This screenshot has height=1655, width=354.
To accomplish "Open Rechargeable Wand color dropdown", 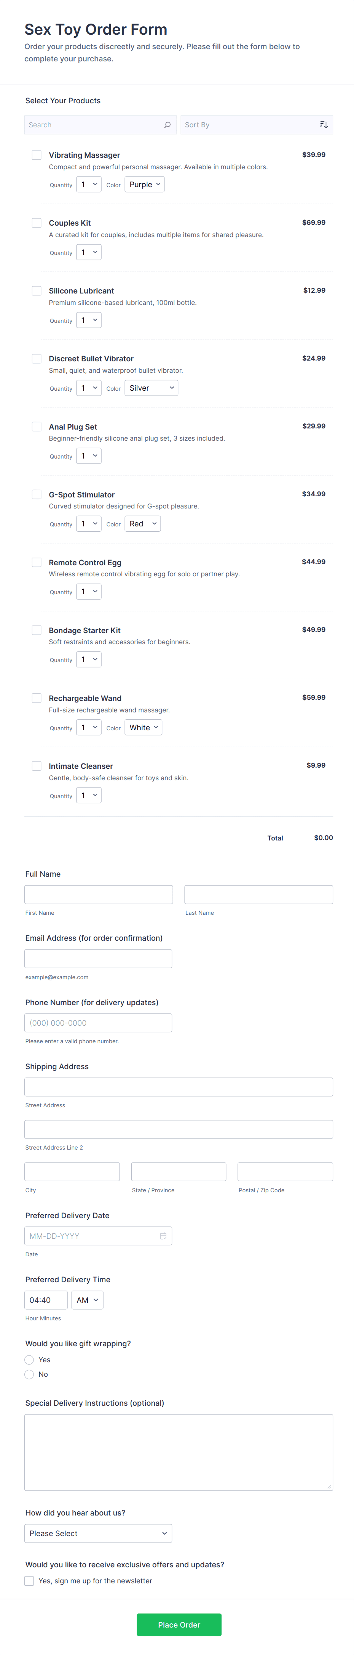I will (143, 727).
